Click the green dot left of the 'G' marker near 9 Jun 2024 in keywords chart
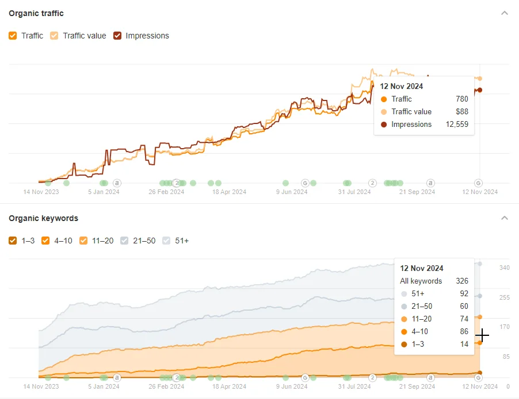 point(285,378)
